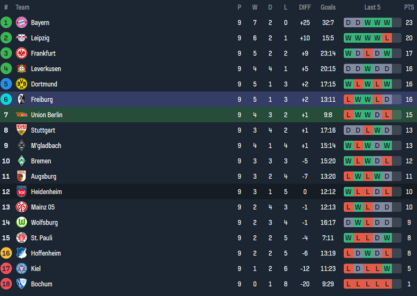Click Bayern's most recent win badge
417x296 pixels.
coord(387,22)
